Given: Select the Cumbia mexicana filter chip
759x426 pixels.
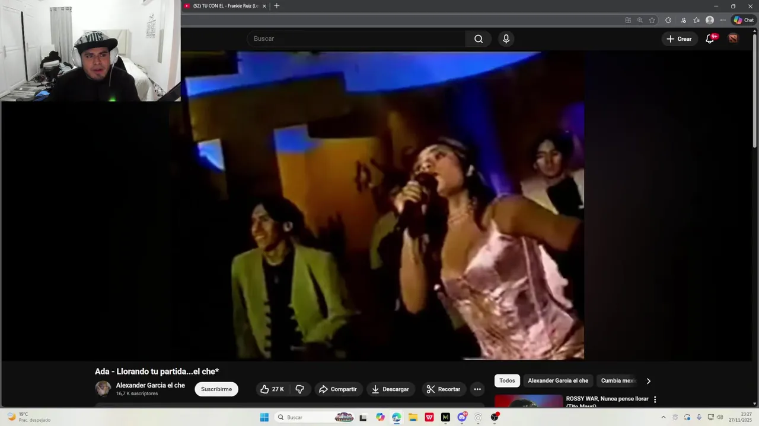Looking at the screenshot, I should [617, 381].
